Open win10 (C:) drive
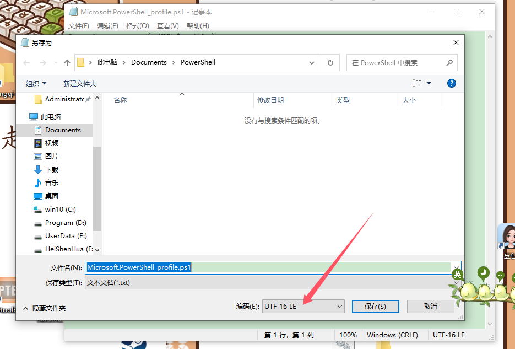Screen dimensions: 515x349 click(x=60, y=210)
